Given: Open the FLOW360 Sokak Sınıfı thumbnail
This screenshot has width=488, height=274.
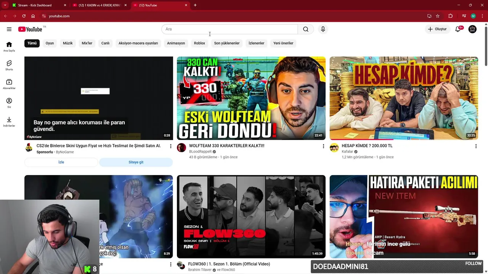Looking at the screenshot, I should pyautogui.click(x=251, y=217).
